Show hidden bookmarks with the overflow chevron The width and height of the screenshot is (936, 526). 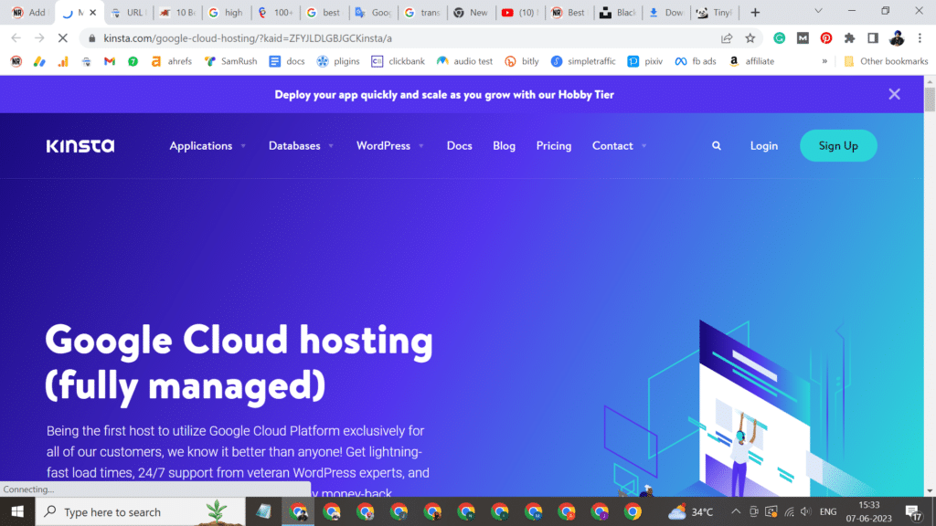(824, 61)
